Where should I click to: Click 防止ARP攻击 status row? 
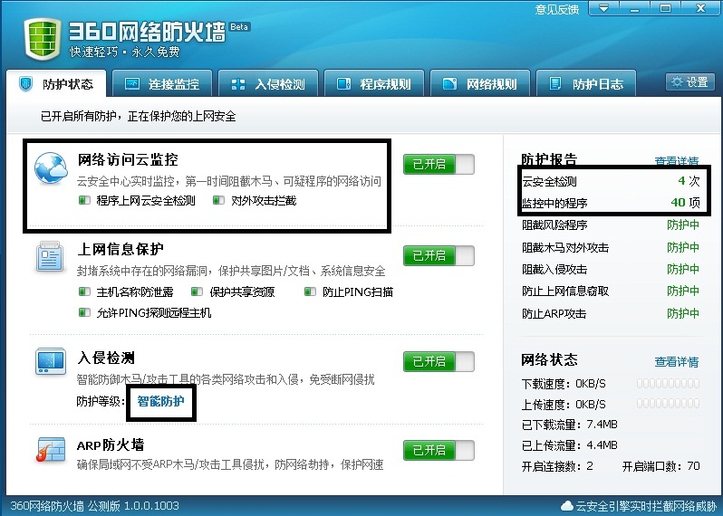coord(611,313)
